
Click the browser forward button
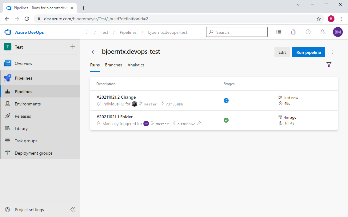tap(17, 19)
